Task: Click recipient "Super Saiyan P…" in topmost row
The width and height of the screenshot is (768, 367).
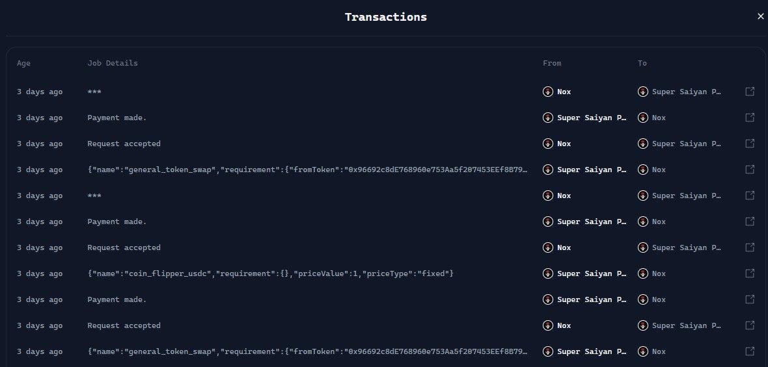Action: click(686, 92)
